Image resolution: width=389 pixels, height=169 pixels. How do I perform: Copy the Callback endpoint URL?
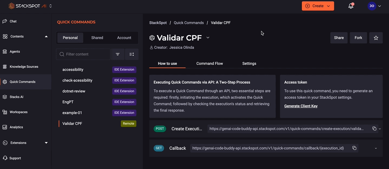coord(354,148)
